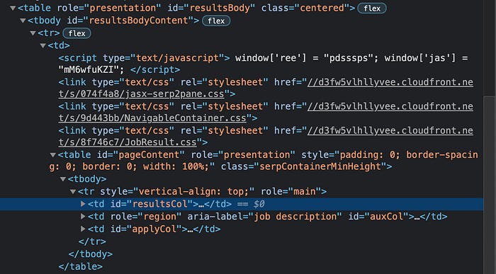The width and height of the screenshot is (496, 274).
Task: Select the closing </tbody> tag line
Action: (90, 254)
